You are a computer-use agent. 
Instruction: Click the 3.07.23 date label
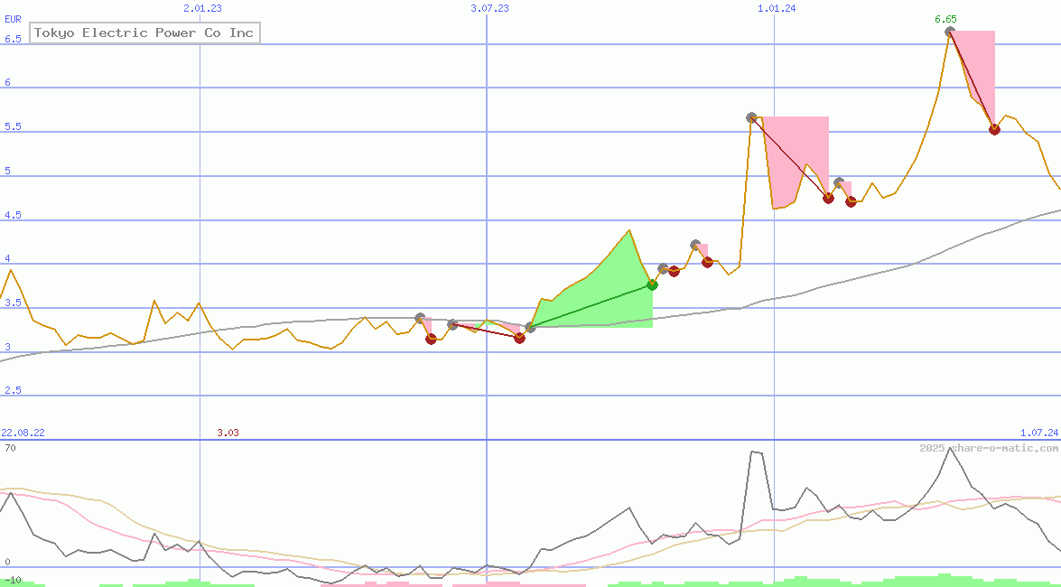click(490, 8)
